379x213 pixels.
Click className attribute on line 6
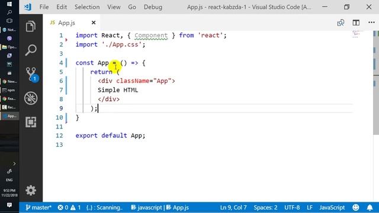[133, 81]
